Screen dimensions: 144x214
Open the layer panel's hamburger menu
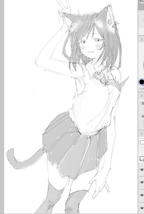click(142, 134)
